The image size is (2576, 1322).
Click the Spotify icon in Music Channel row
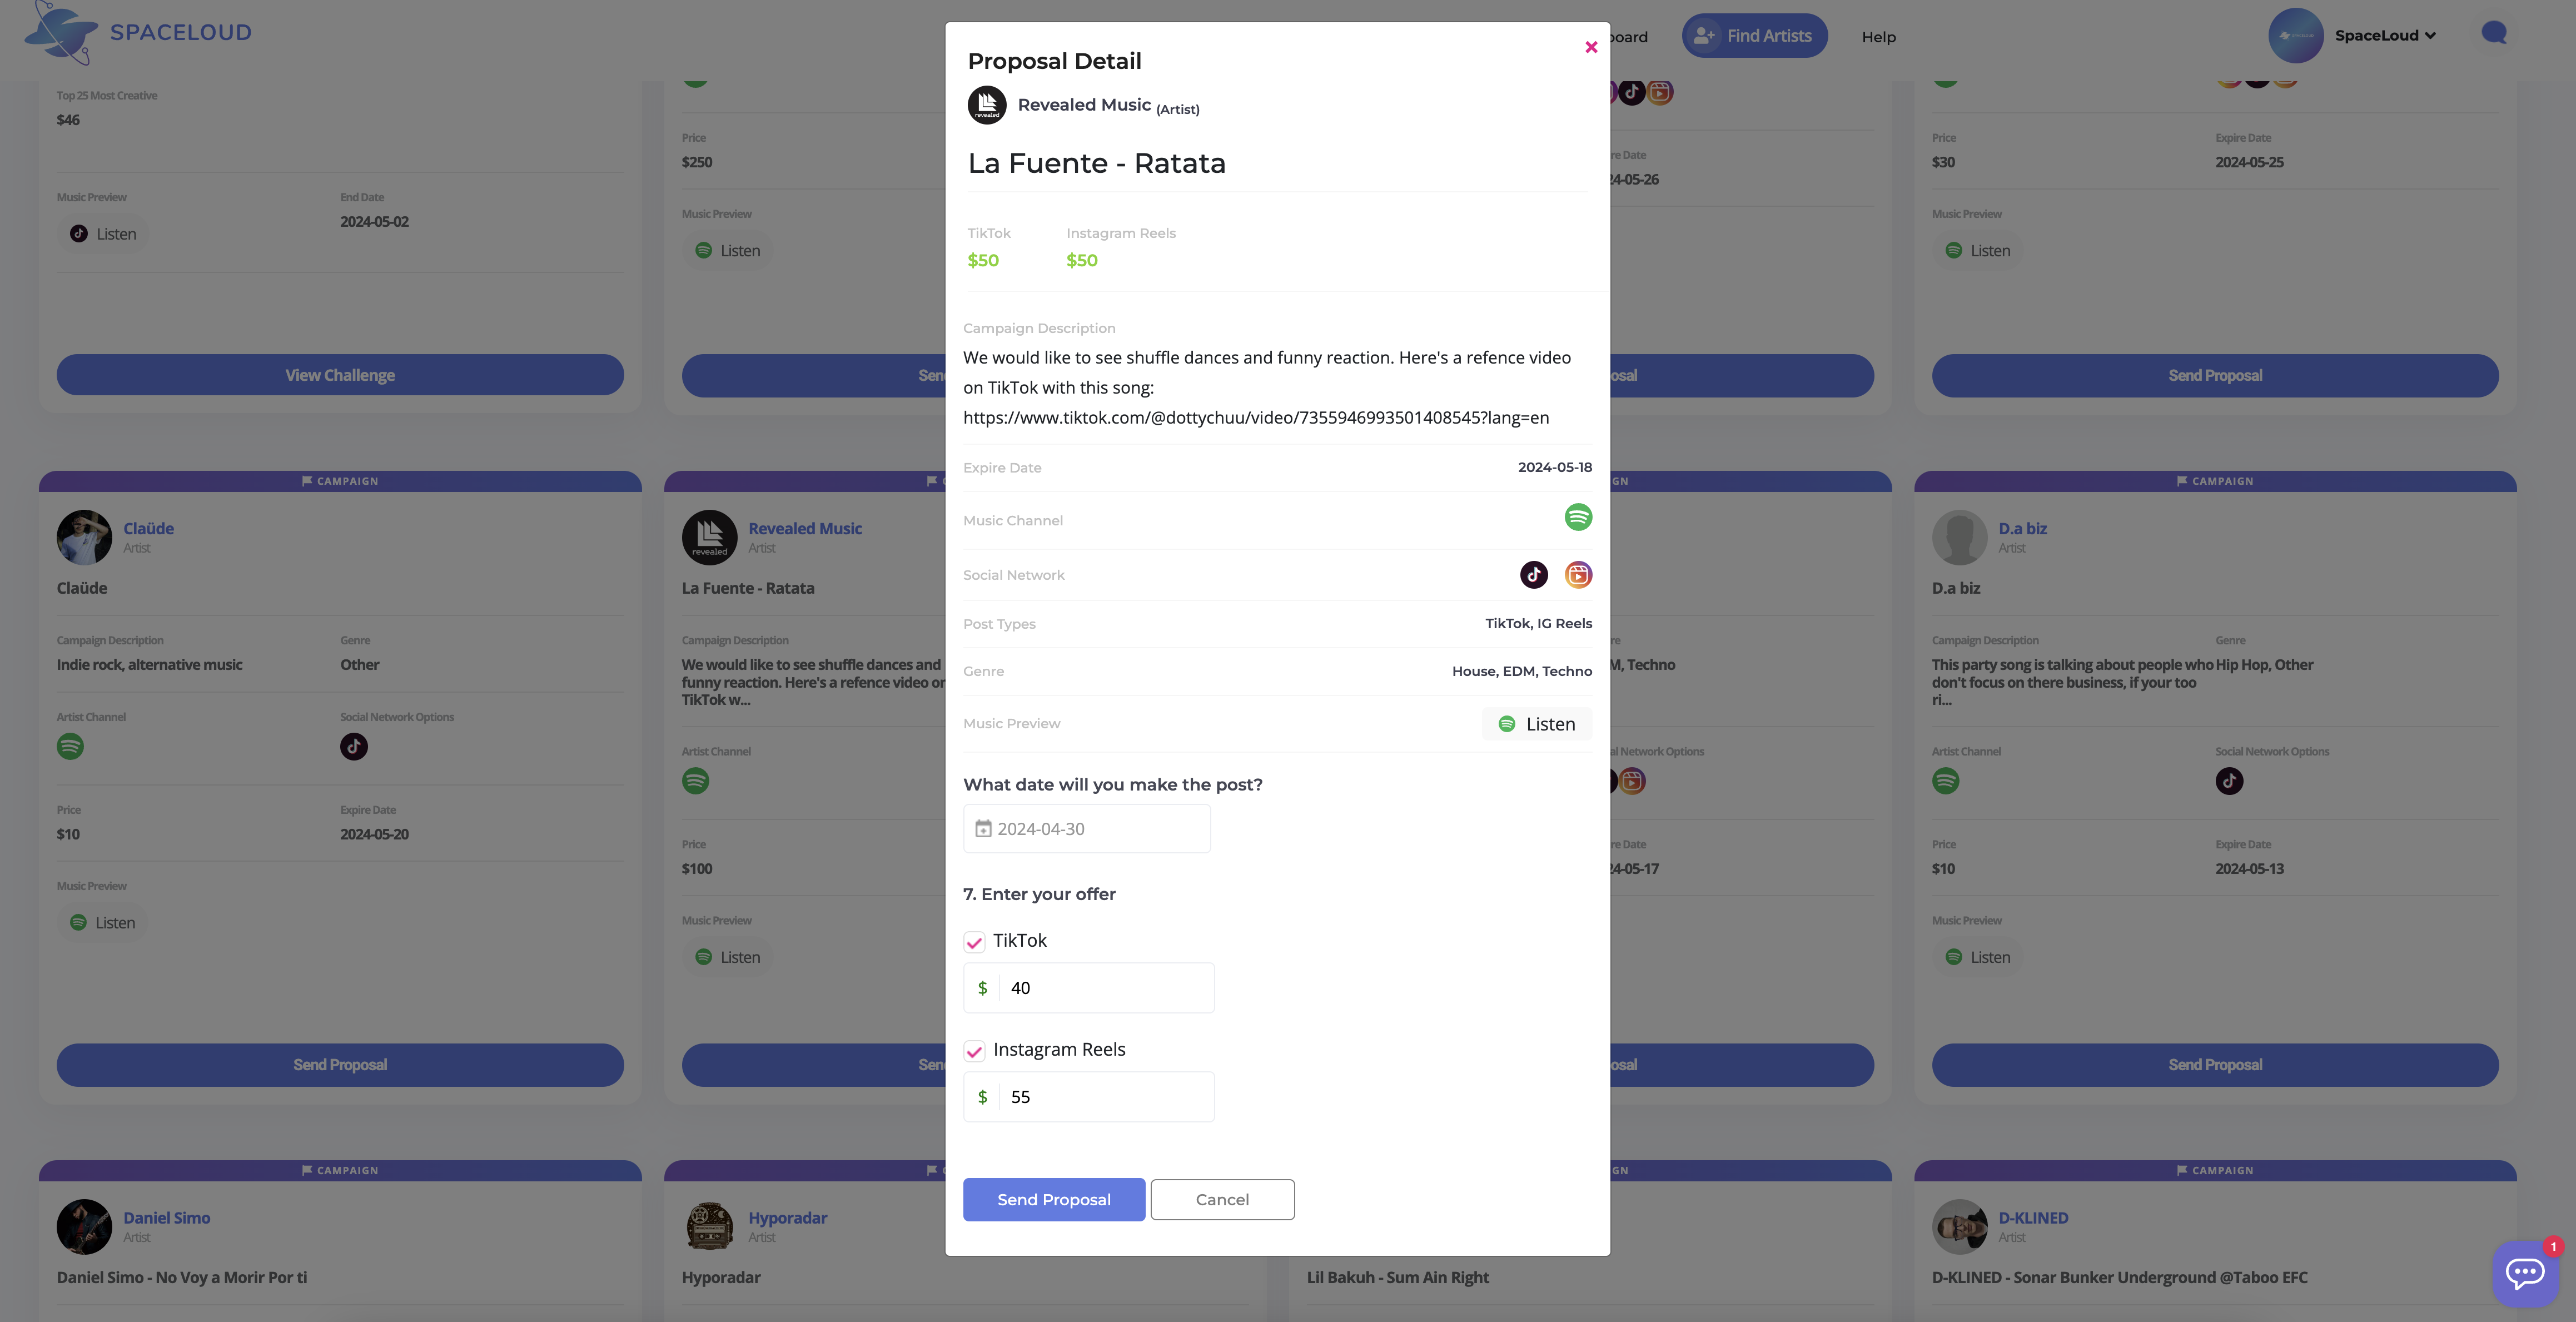tap(1578, 517)
